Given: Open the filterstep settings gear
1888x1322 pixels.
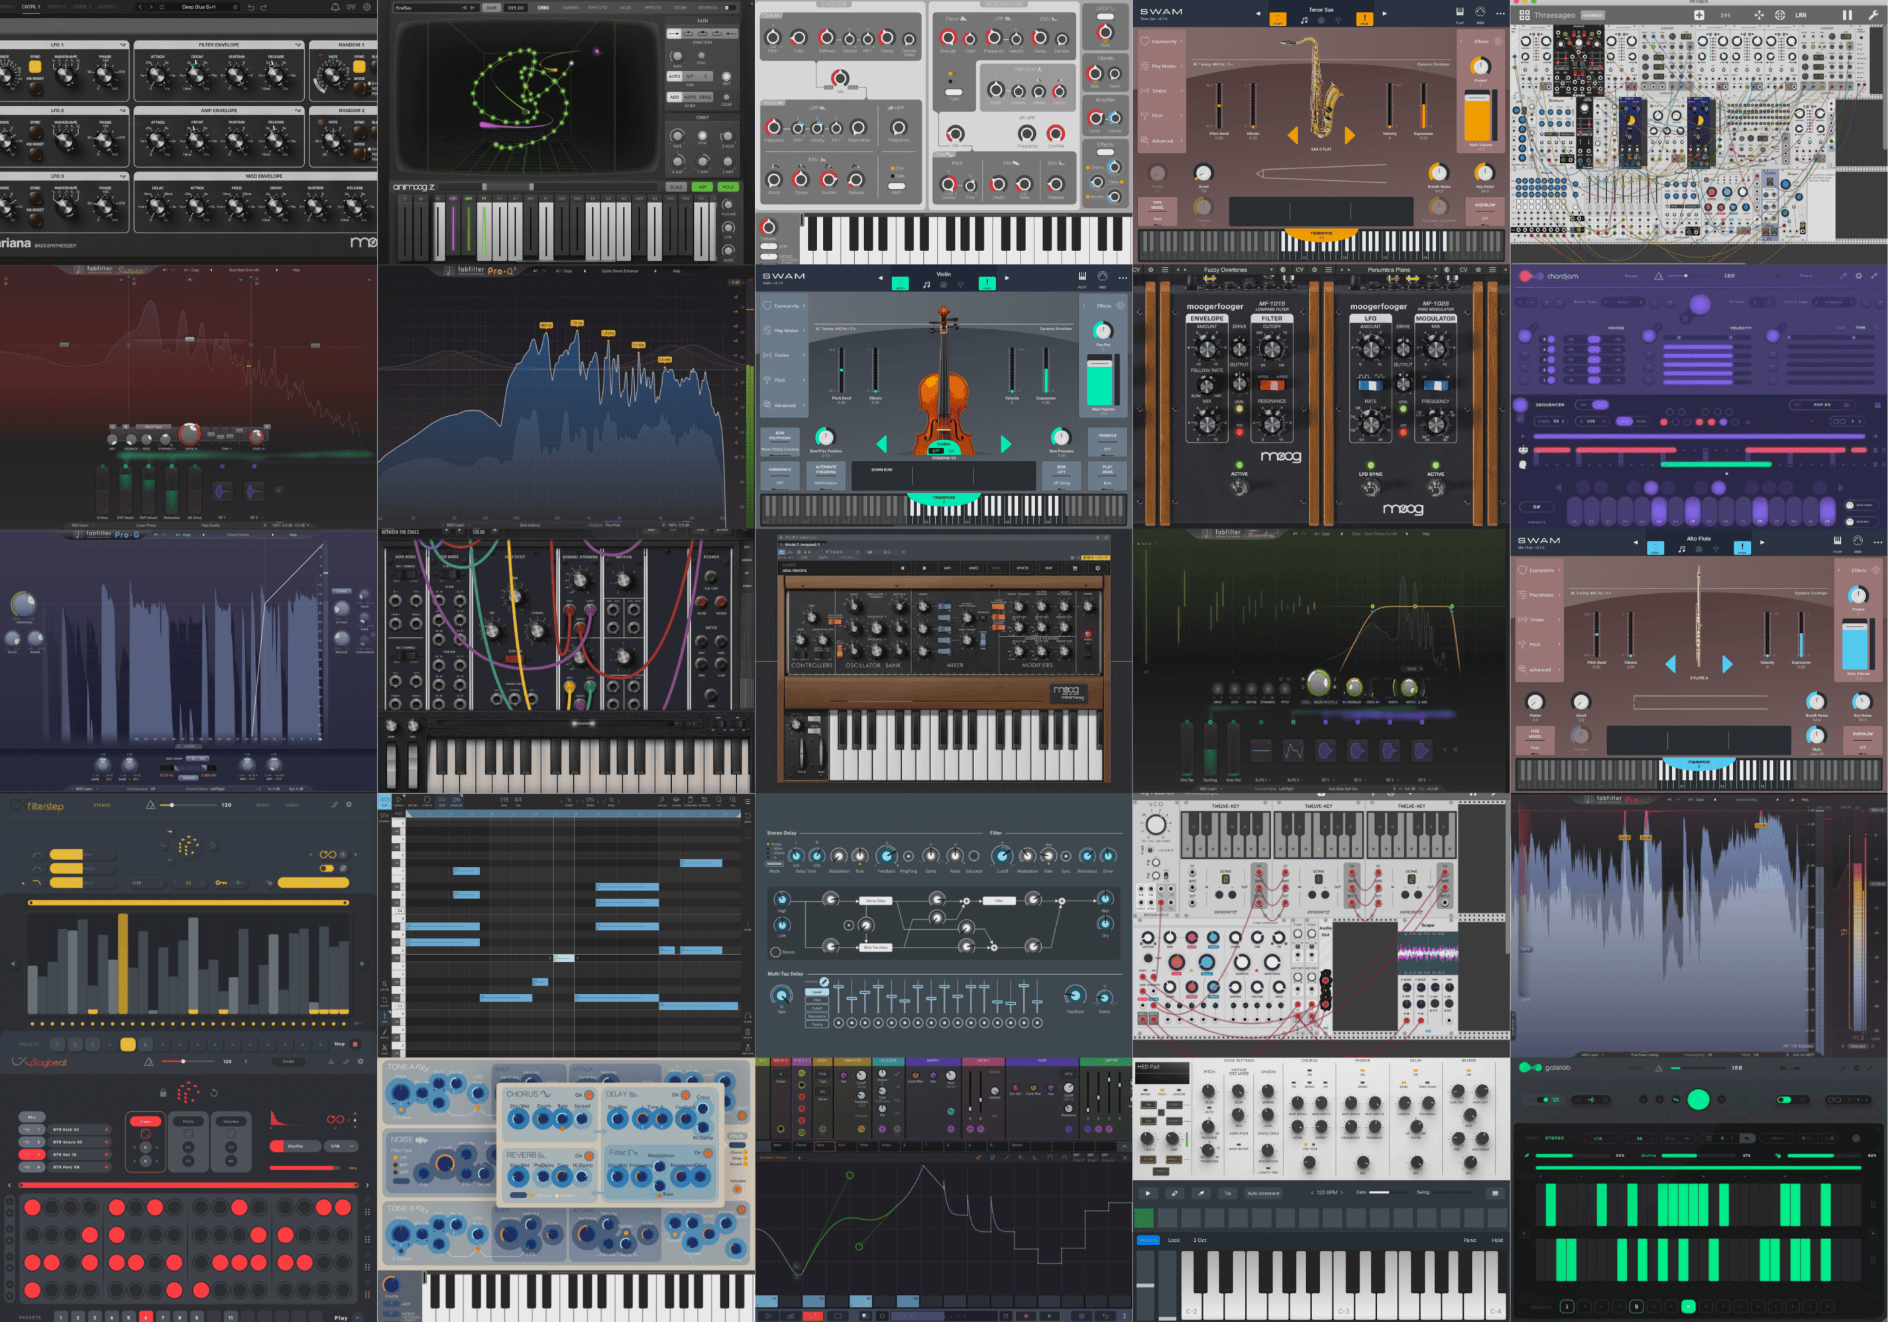Looking at the screenshot, I should point(349,804).
